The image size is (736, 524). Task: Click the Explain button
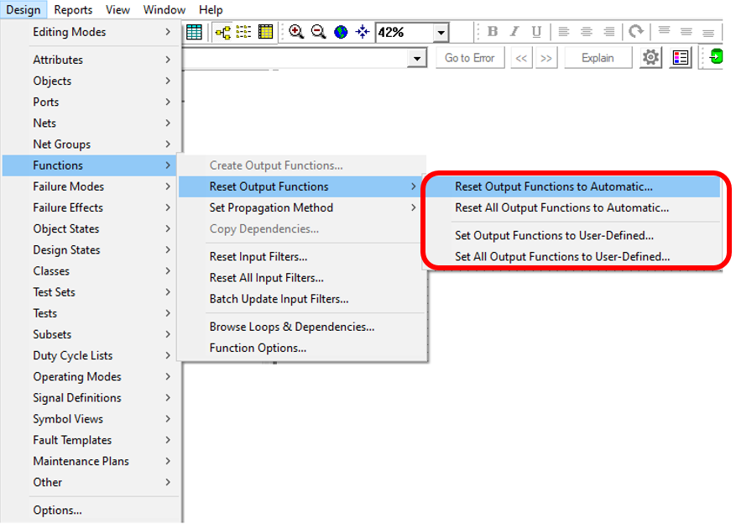tap(598, 58)
